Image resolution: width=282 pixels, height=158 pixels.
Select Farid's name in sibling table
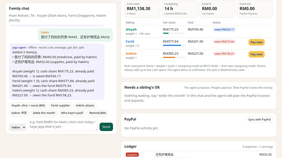(130, 42)
